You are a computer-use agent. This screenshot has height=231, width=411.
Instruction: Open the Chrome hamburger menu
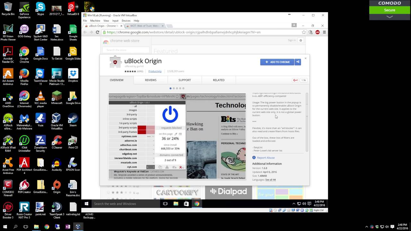324,32
